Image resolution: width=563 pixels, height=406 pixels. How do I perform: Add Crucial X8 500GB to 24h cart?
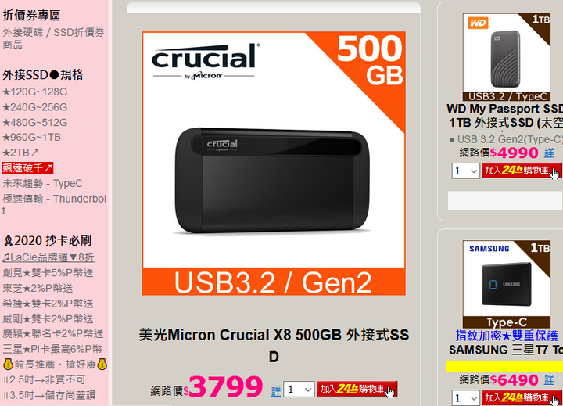point(357,389)
